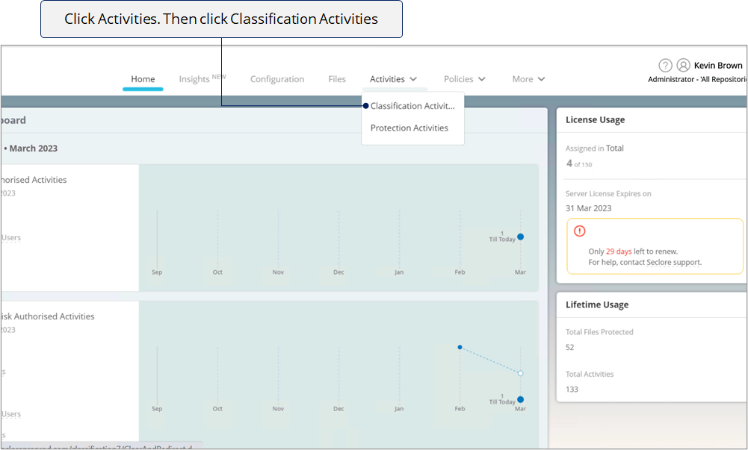The width and height of the screenshot is (748, 450).
Task: Click the Kevin Brown user name
Action: 718,65
